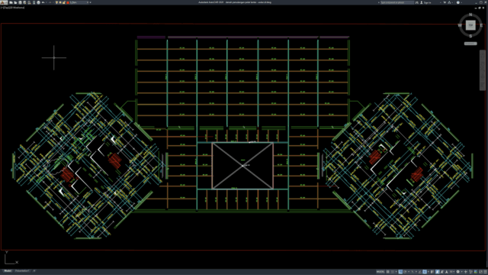Expand the Help dropdown arrow
488x275 pixels.
pos(461,2)
